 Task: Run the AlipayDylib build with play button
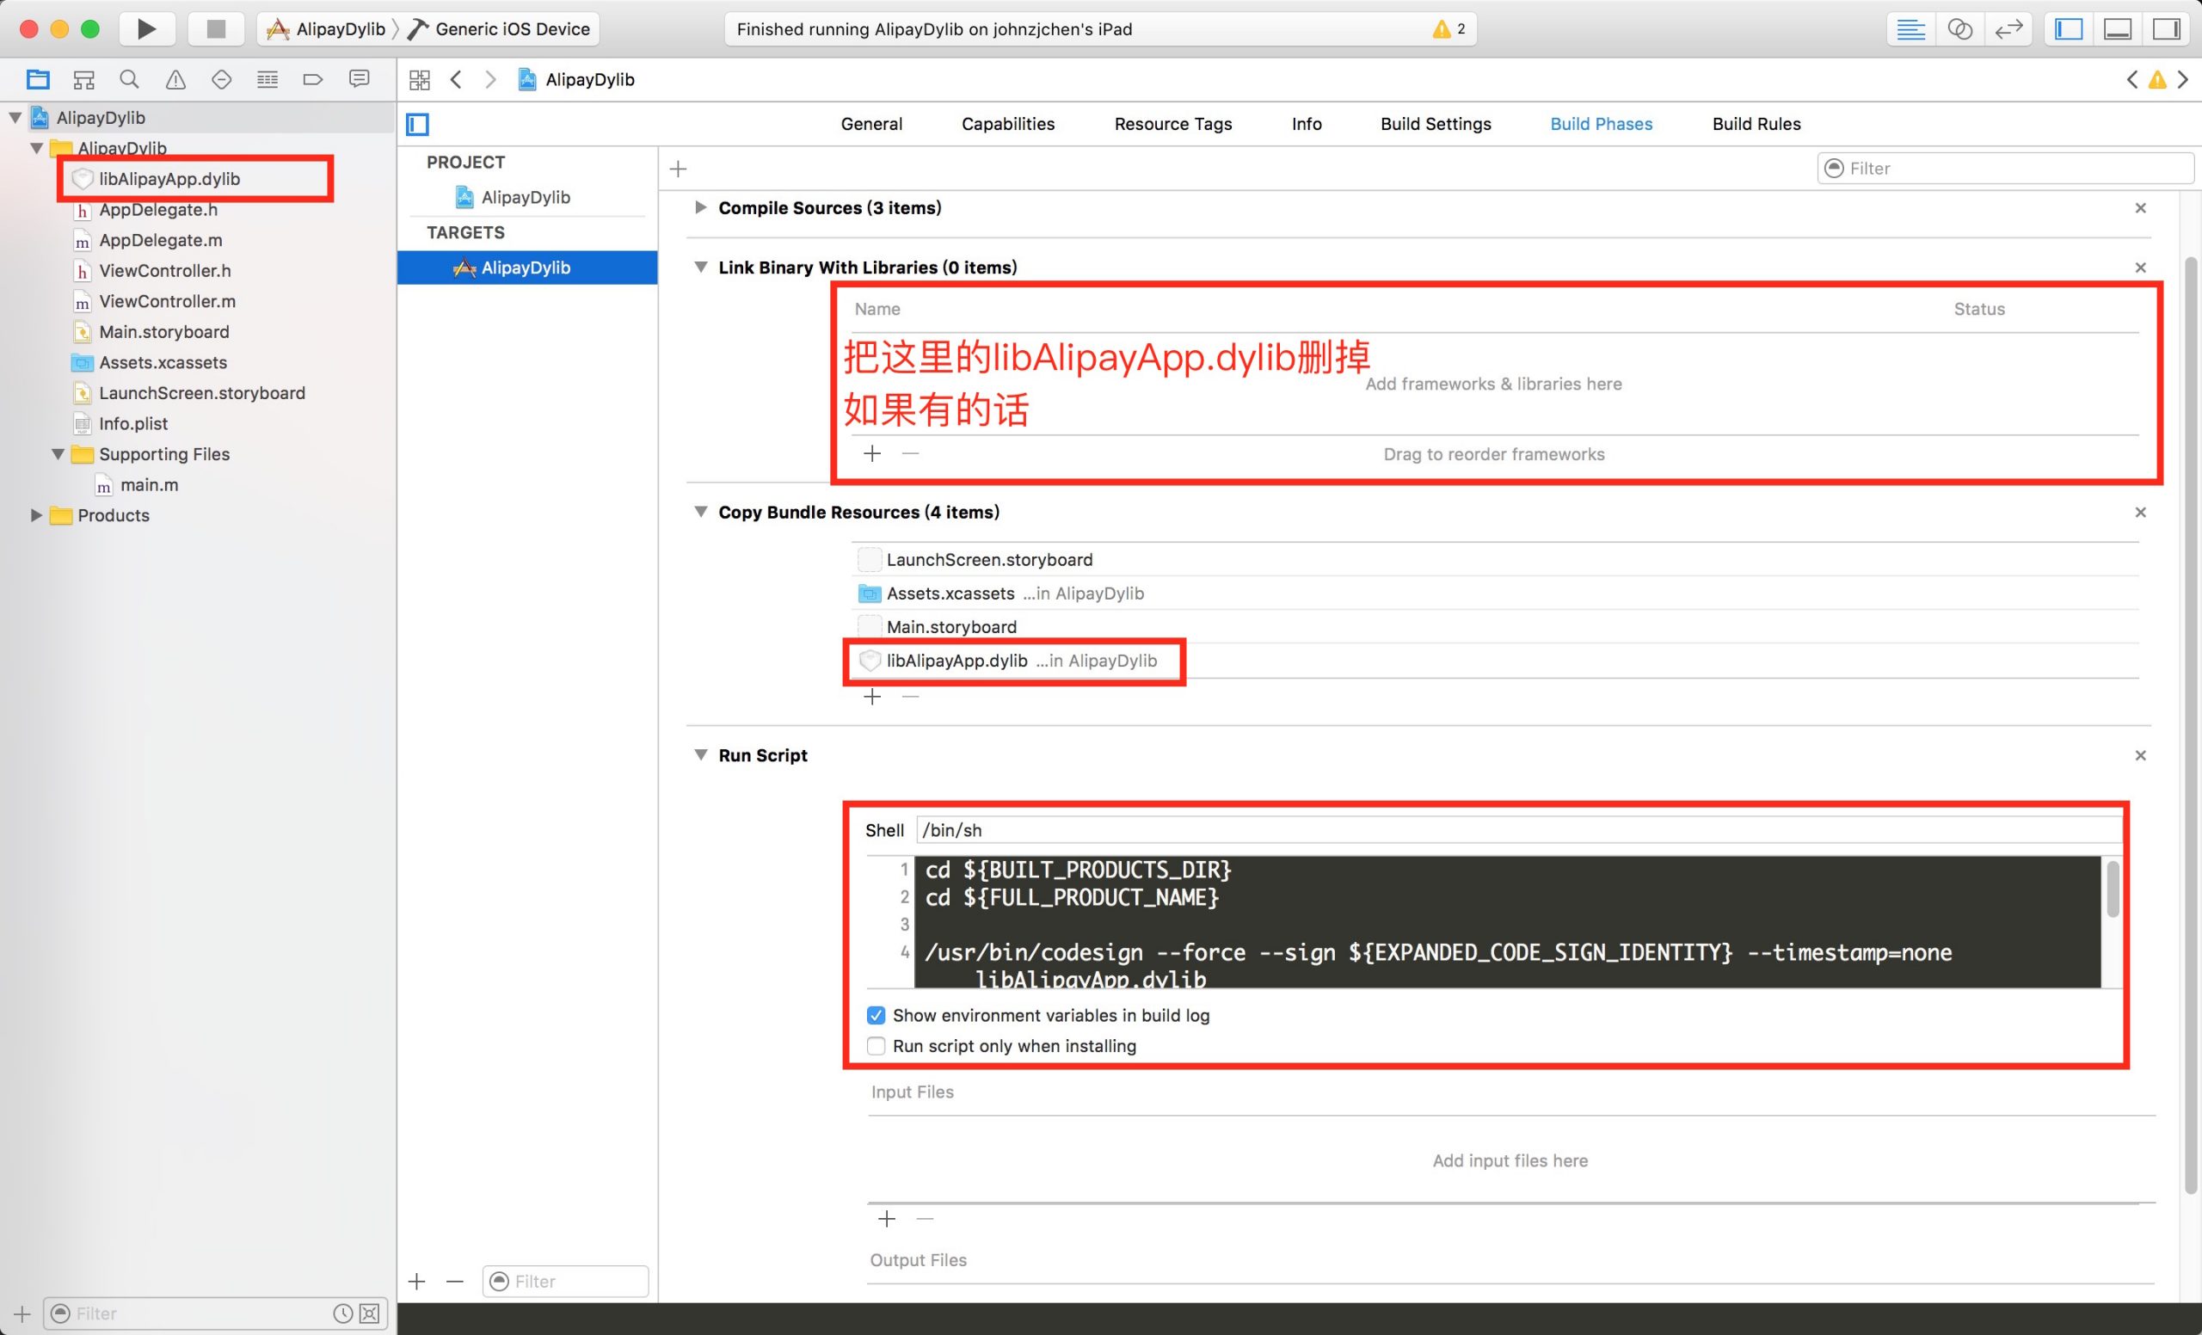pyautogui.click(x=146, y=28)
